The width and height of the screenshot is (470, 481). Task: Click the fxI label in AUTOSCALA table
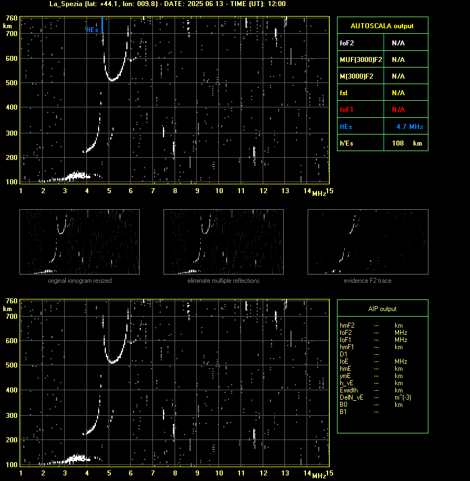(344, 92)
